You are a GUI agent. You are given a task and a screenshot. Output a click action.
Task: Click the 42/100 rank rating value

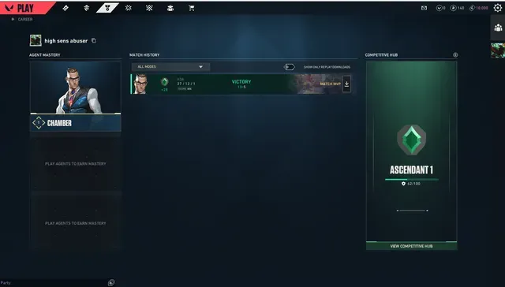[x=413, y=184]
